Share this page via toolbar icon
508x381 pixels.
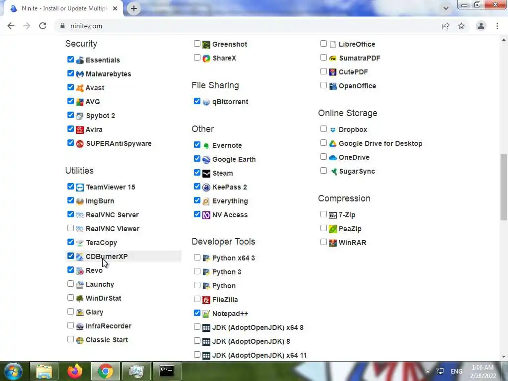pos(445,26)
